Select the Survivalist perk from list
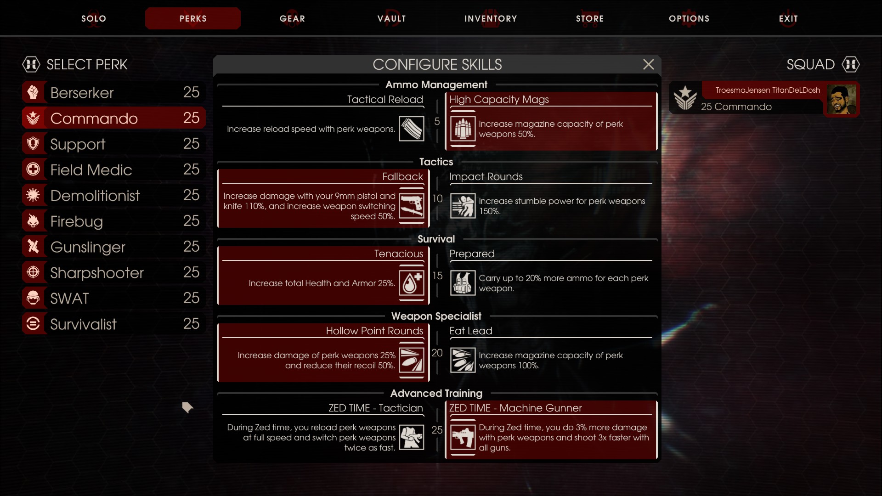The width and height of the screenshot is (882, 496). (x=113, y=324)
